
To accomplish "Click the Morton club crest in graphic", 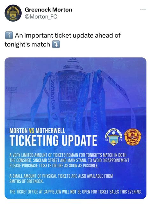I will coord(113,137).
